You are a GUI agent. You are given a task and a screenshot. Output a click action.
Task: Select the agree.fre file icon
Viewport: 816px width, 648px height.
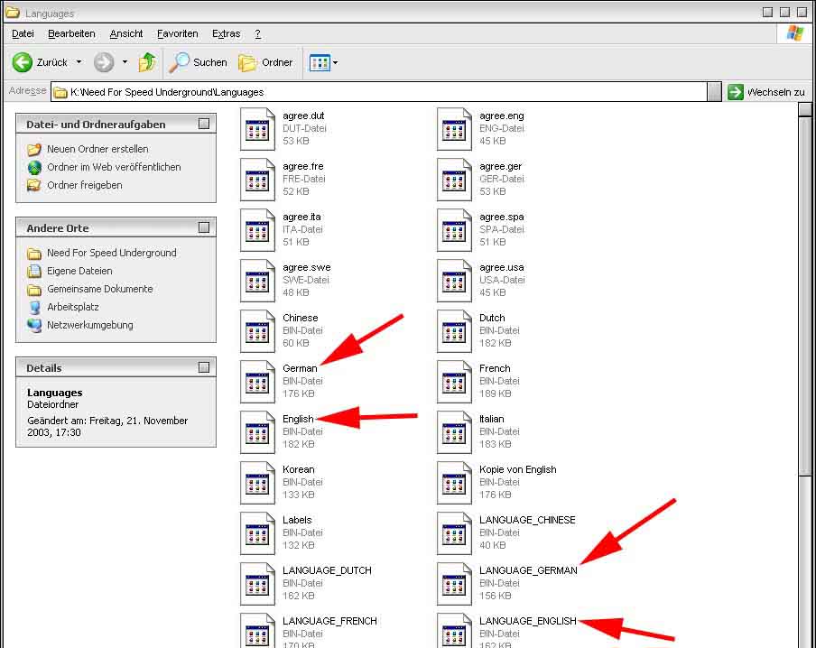pos(257,179)
